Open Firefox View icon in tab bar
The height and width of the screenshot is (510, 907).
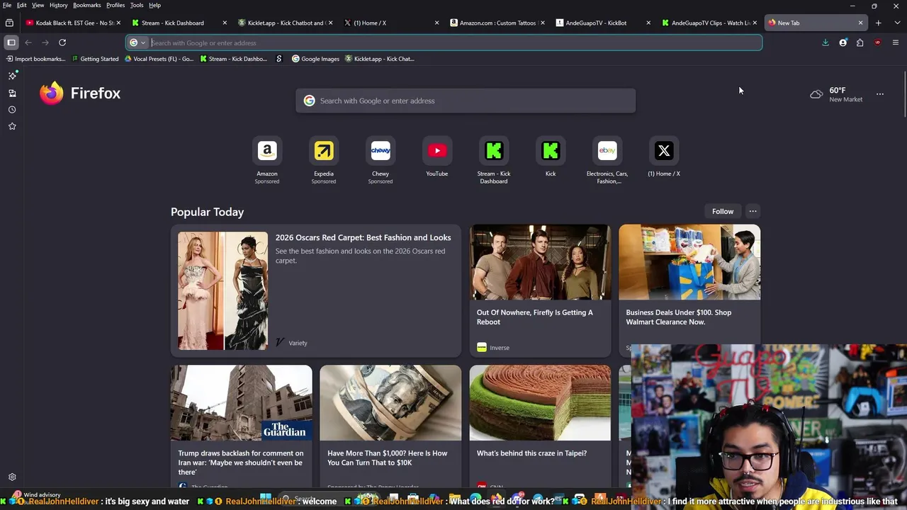coord(9,23)
